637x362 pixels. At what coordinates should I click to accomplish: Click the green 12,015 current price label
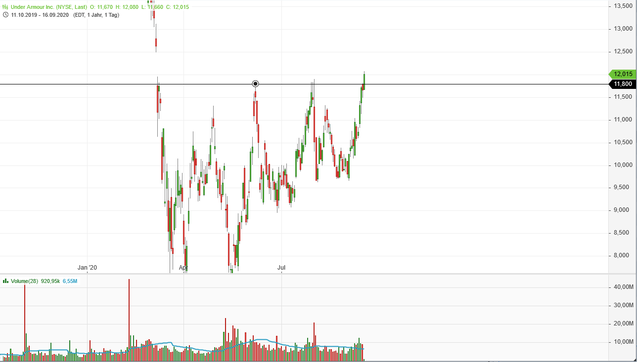click(x=622, y=74)
